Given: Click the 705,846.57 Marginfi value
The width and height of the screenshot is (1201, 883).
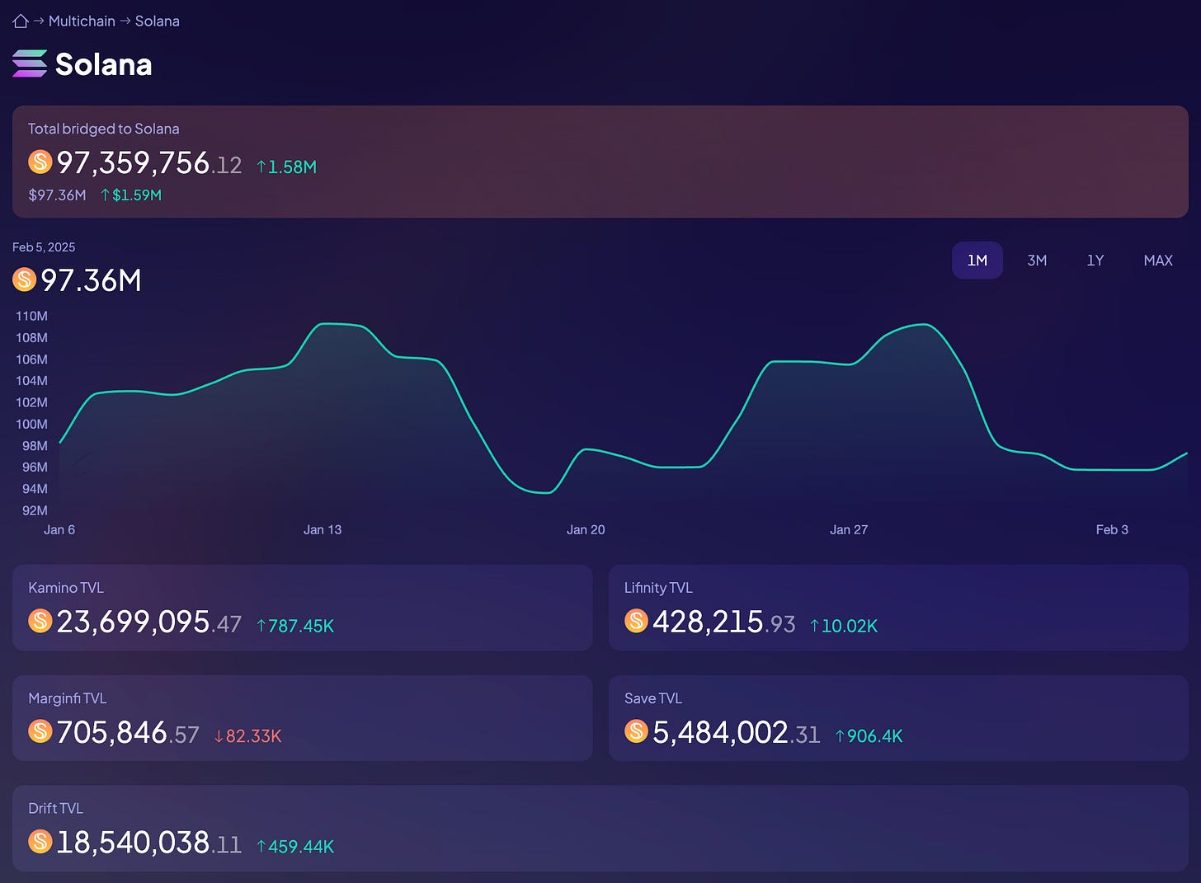Looking at the screenshot, I should pyautogui.click(x=128, y=732).
